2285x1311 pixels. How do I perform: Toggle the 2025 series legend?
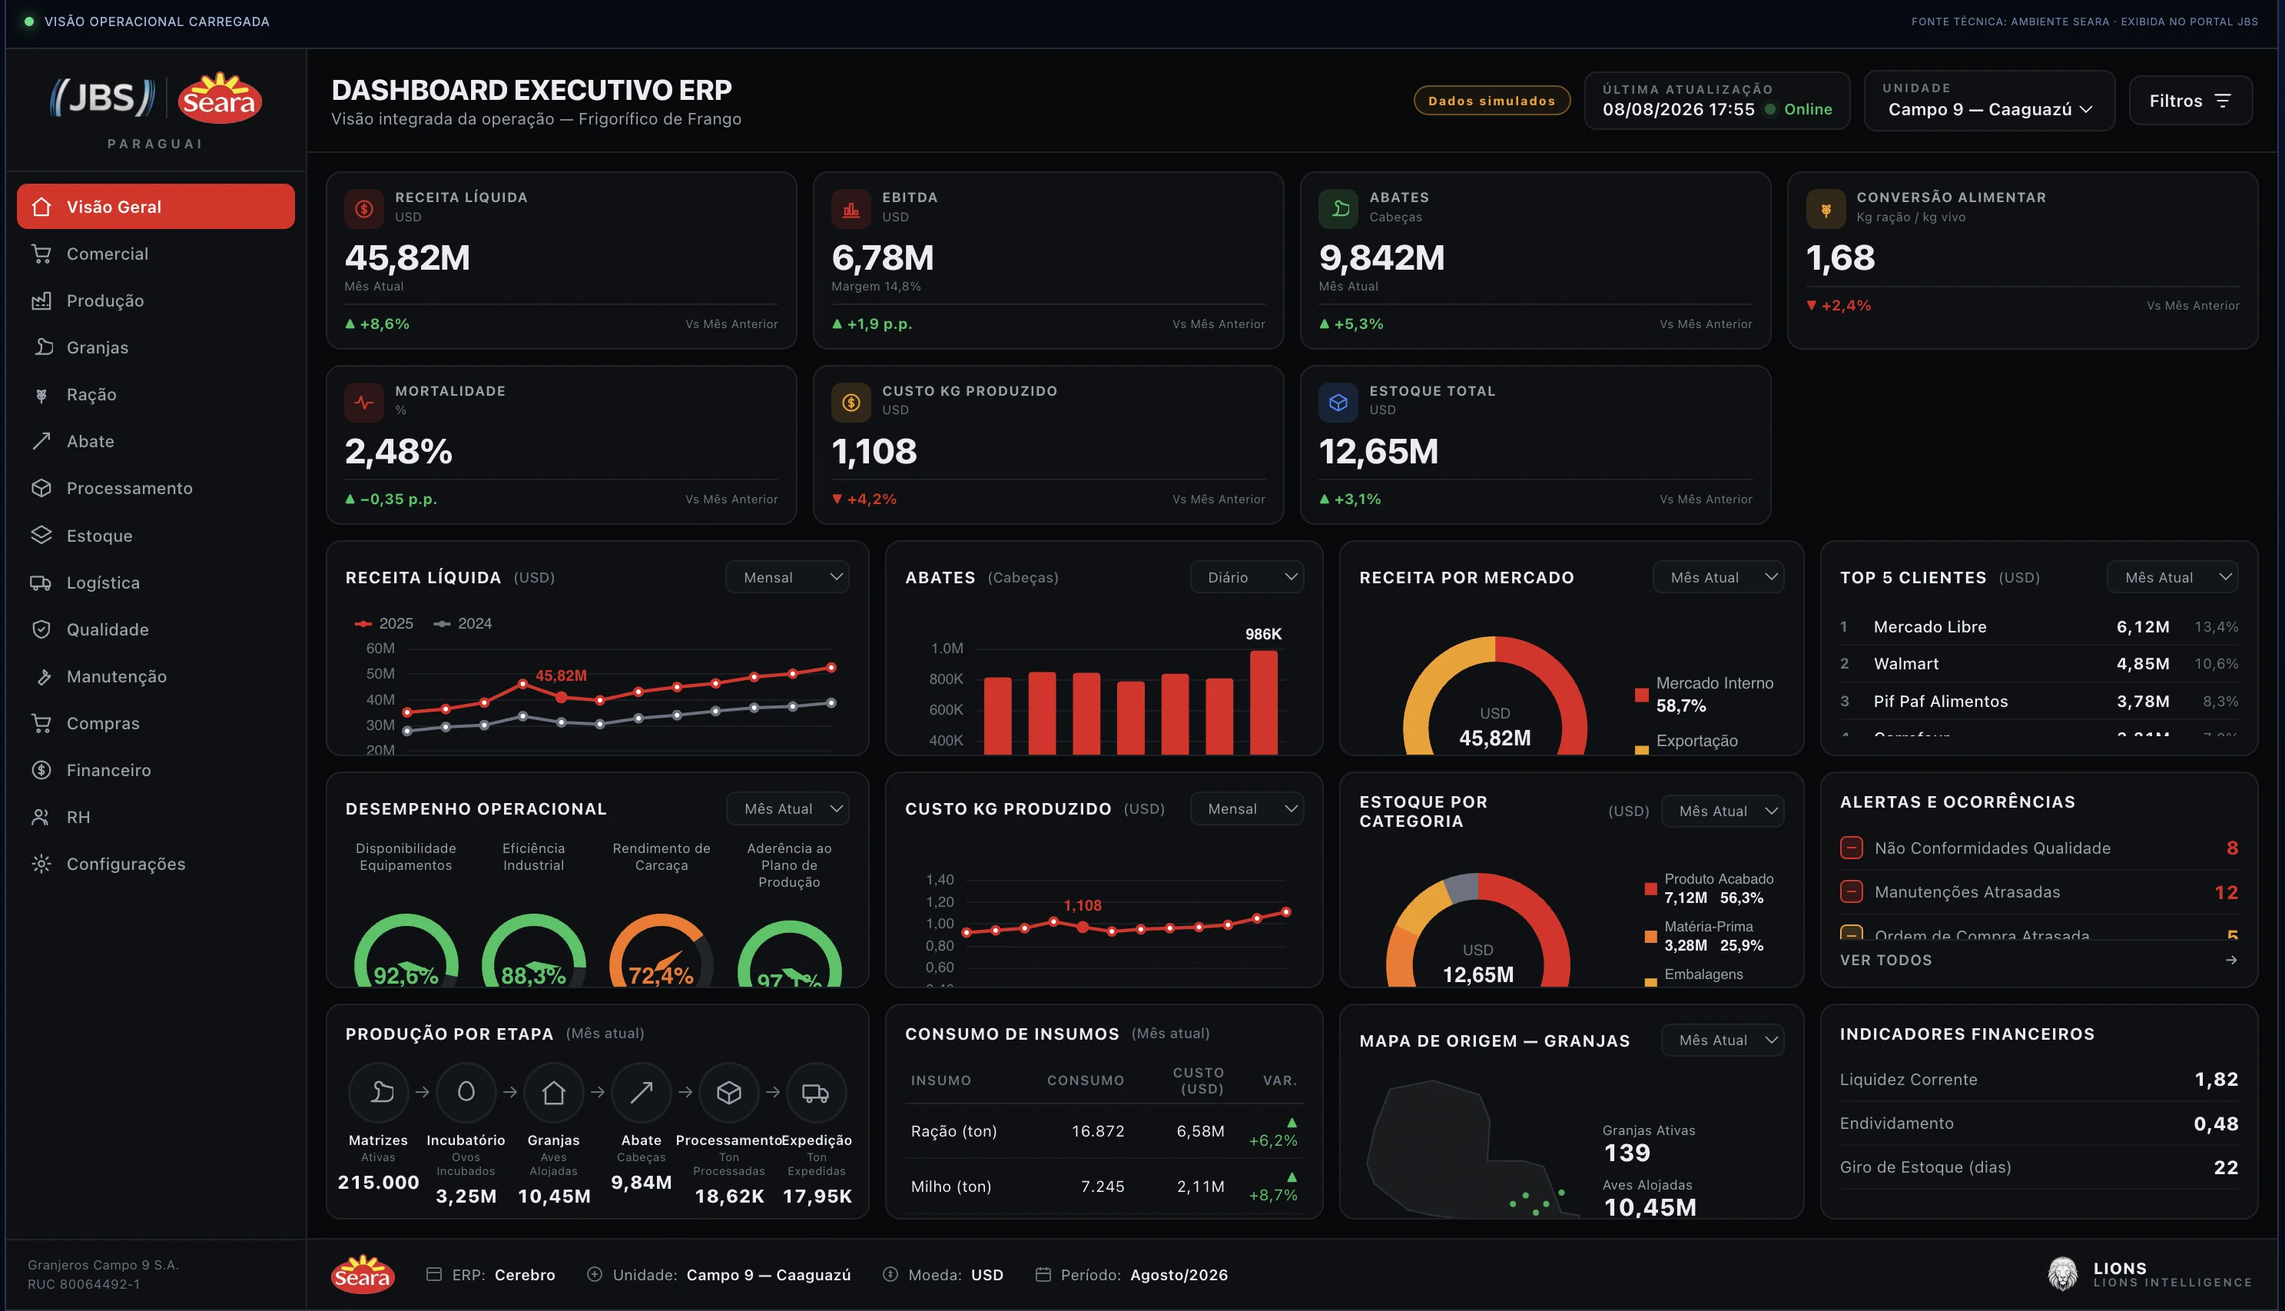click(x=384, y=623)
